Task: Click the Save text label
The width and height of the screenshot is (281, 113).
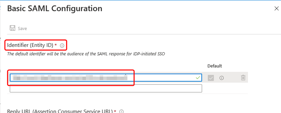Action: tap(22, 29)
